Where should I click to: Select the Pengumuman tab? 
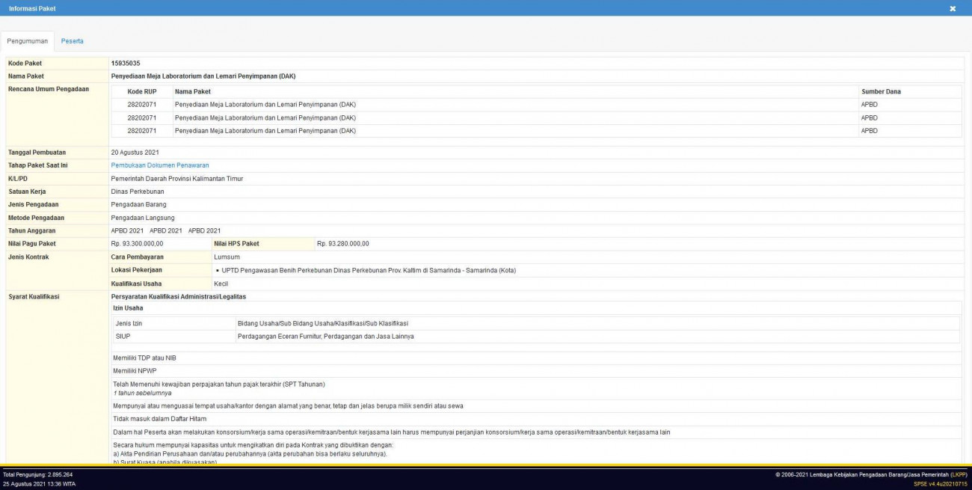coord(27,40)
